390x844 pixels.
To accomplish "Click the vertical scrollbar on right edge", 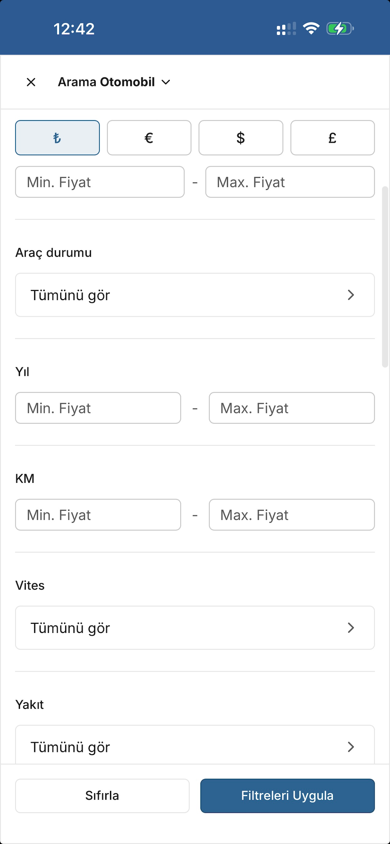I will point(385,277).
